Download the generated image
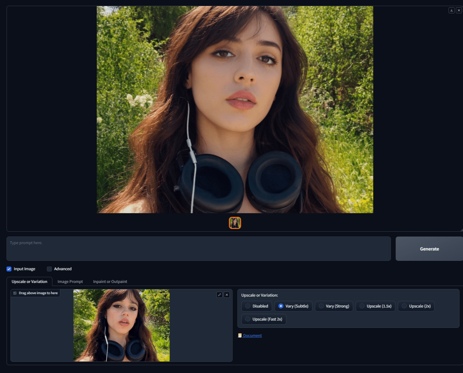463x373 pixels. tap(451, 10)
